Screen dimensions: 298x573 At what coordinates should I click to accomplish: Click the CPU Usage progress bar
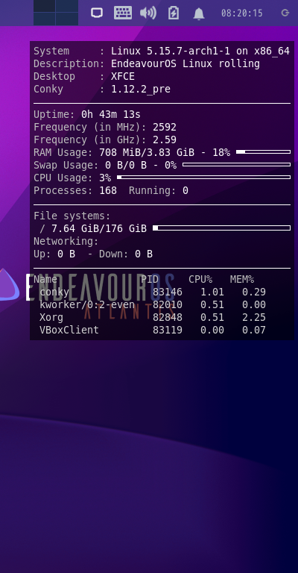[203, 178]
